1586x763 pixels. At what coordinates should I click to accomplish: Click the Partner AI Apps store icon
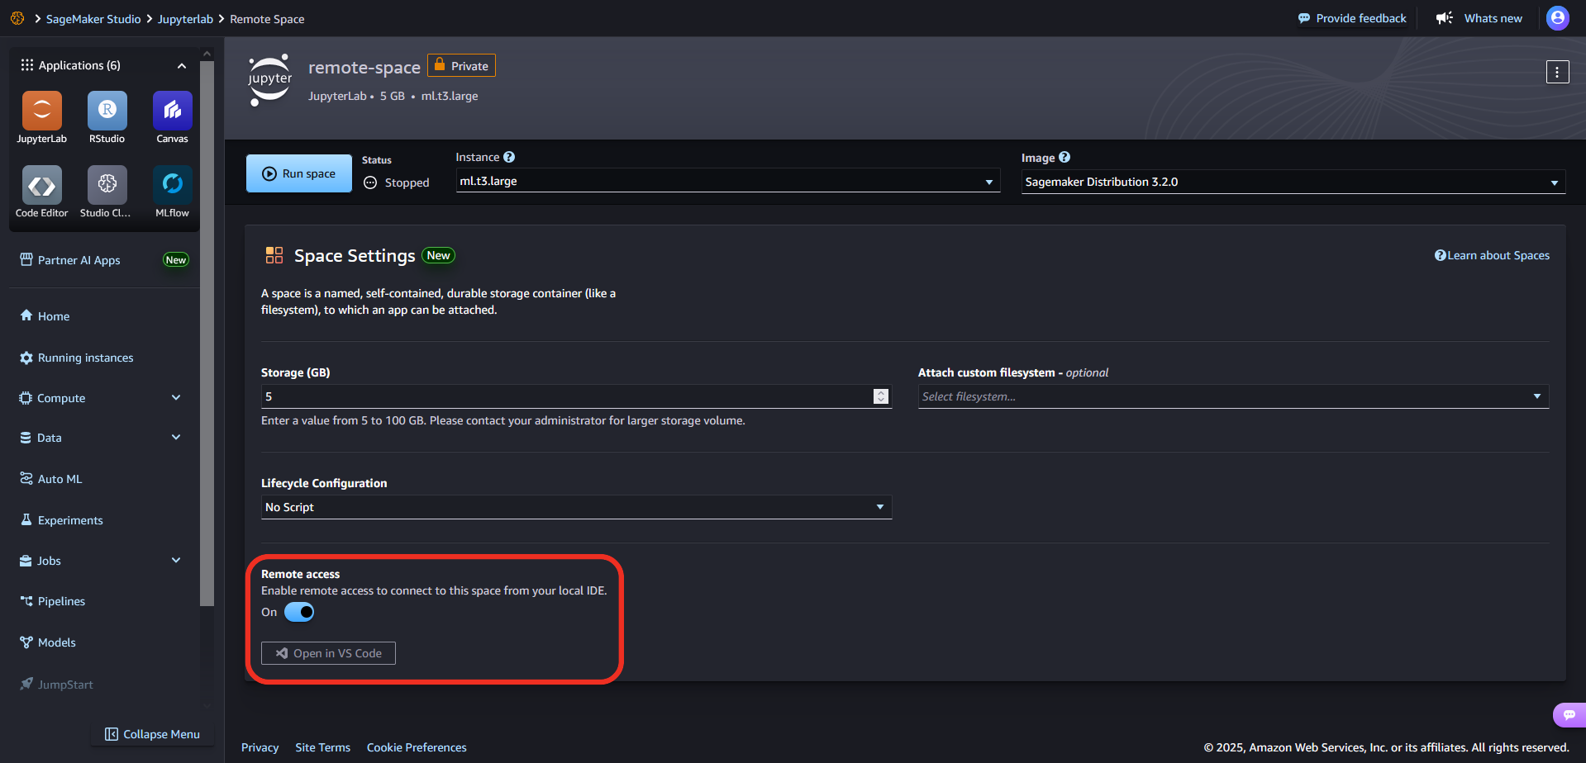[x=26, y=260]
